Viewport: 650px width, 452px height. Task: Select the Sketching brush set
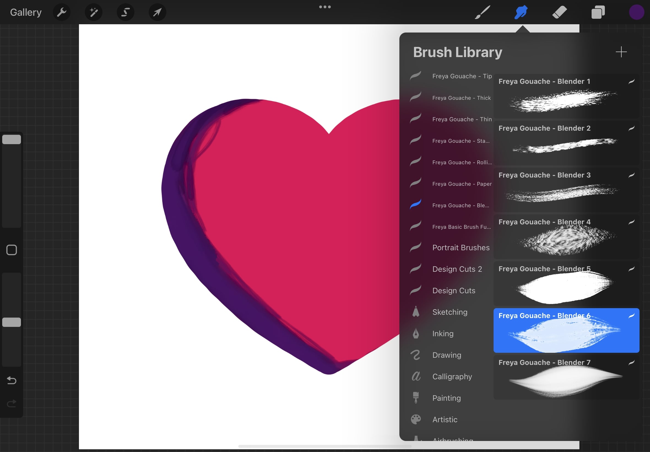pyautogui.click(x=450, y=312)
